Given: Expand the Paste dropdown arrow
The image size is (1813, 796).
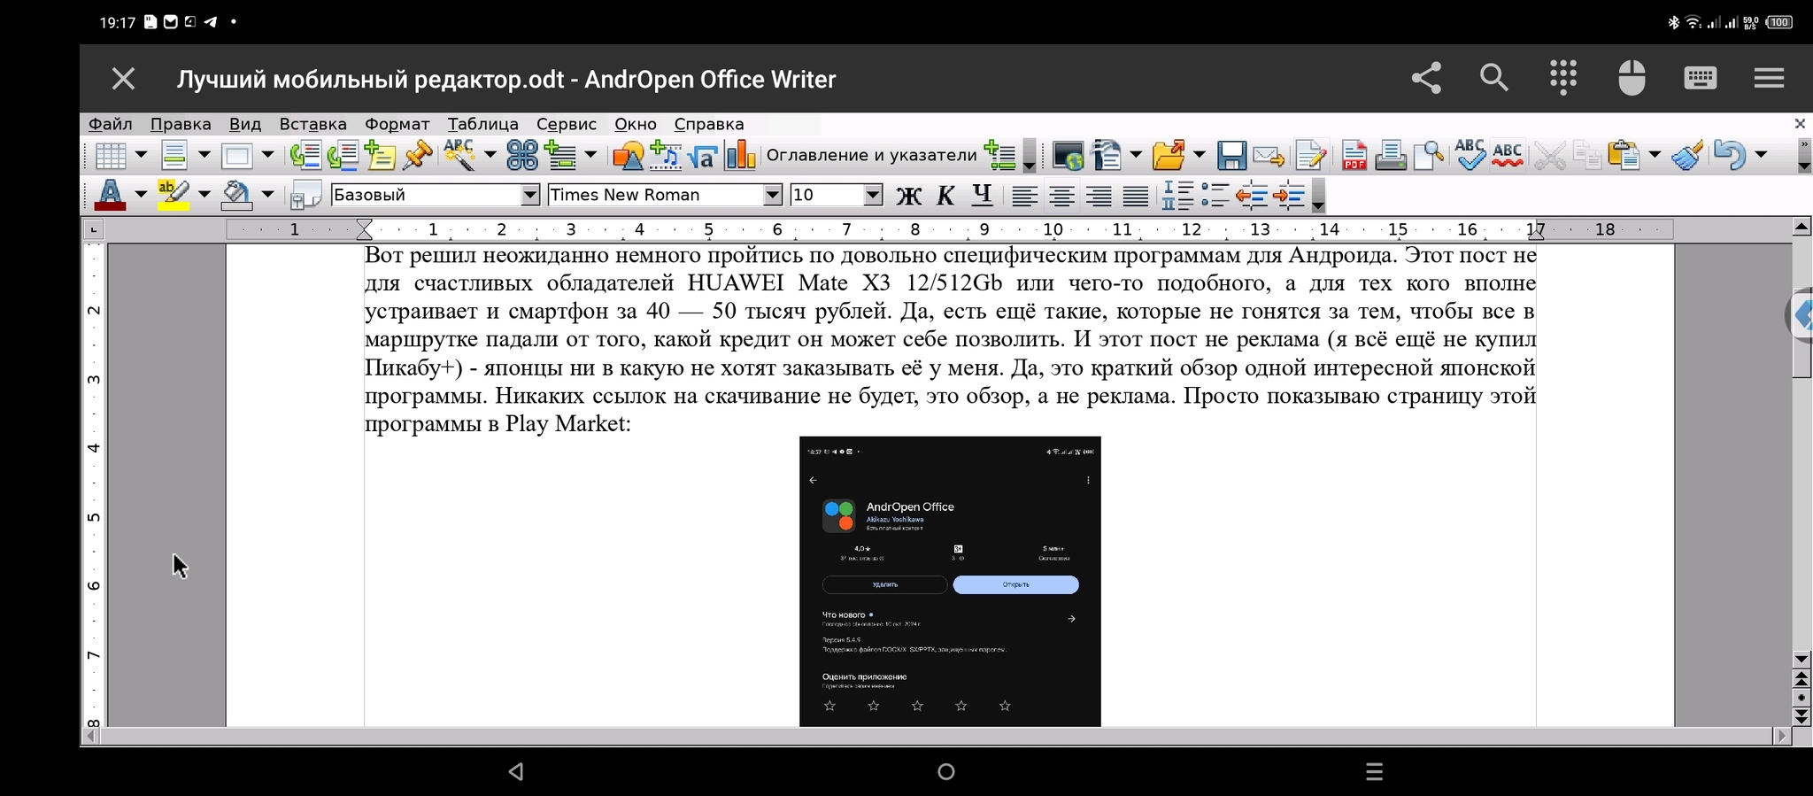Looking at the screenshot, I should click(1655, 156).
